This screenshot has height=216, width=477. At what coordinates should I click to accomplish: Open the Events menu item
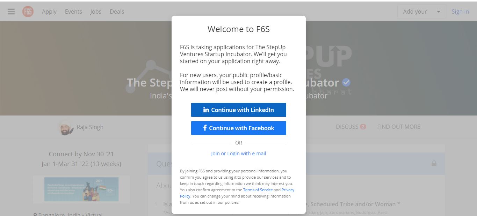coord(73,11)
